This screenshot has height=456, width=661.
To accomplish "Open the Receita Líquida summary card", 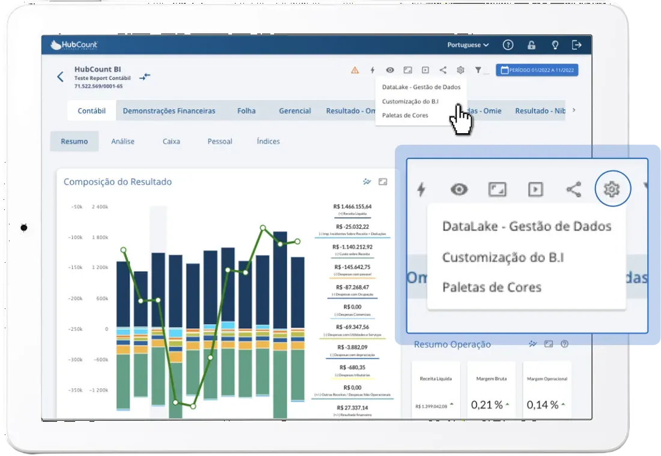I will (436, 390).
